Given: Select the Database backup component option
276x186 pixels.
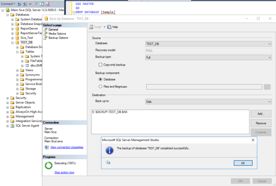Looking at the screenshot, I should (x=101, y=79).
